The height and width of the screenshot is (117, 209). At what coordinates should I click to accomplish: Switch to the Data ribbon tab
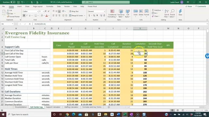59,6
